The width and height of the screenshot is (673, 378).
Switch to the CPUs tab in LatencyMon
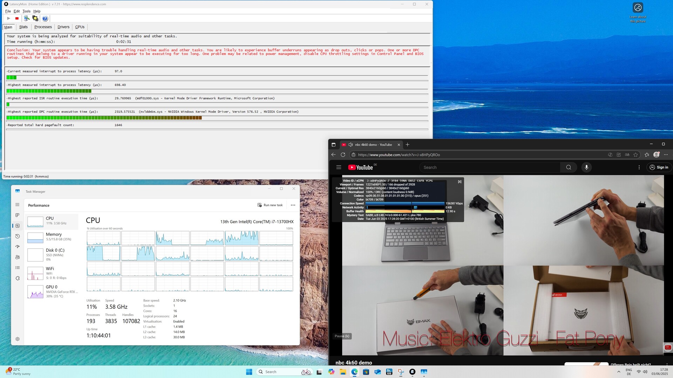tap(80, 27)
